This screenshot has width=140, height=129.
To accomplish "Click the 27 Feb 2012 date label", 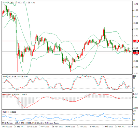I will coord(108,127).
